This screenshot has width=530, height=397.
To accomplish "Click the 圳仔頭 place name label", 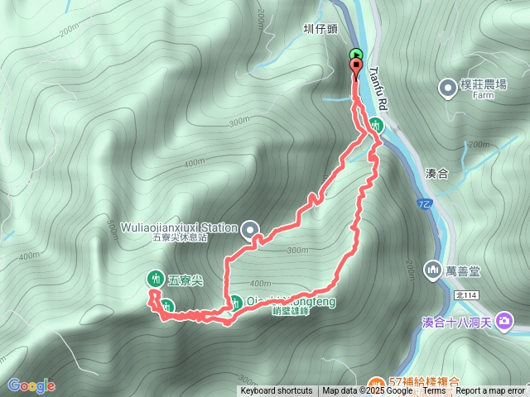I will pos(320,30).
